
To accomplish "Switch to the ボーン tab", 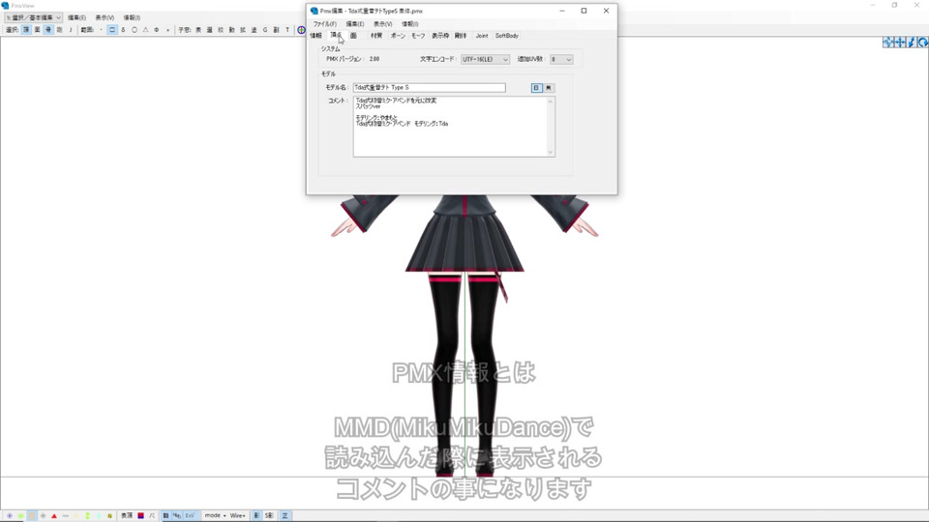I will coord(398,36).
